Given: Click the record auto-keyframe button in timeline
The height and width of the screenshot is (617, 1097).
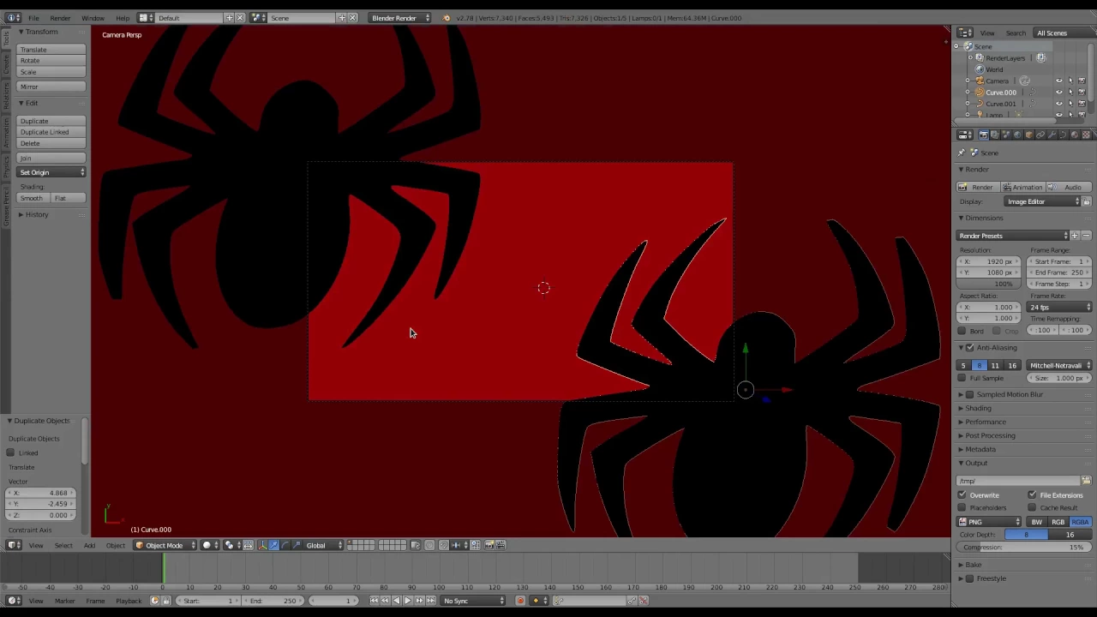Looking at the screenshot, I should (520, 601).
